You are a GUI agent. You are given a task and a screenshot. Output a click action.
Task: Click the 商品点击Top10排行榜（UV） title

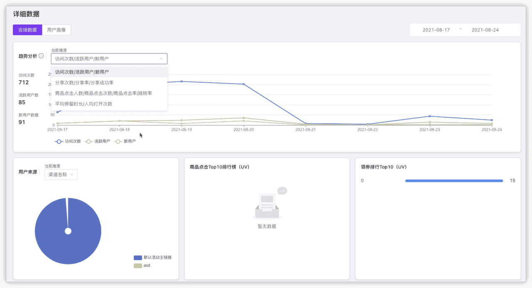(219, 167)
